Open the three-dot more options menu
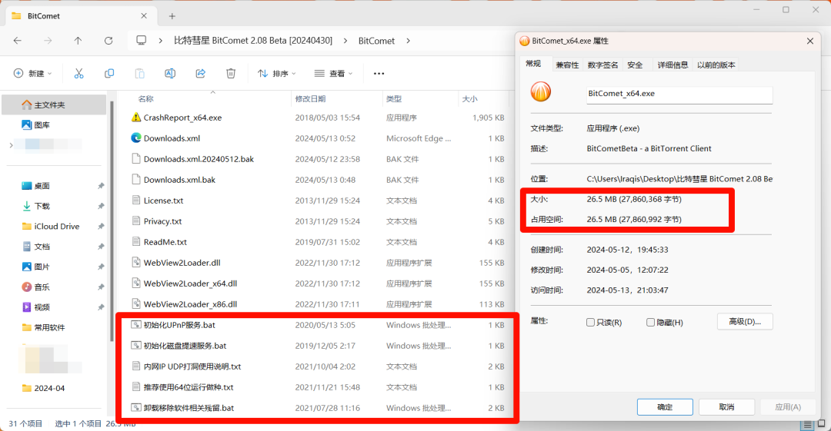This screenshot has width=831, height=431. coord(379,74)
